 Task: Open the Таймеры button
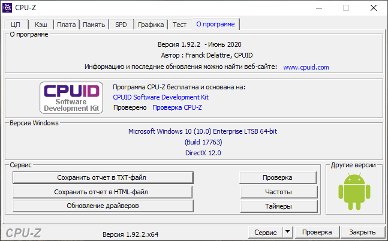pyautogui.click(x=279, y=206)
